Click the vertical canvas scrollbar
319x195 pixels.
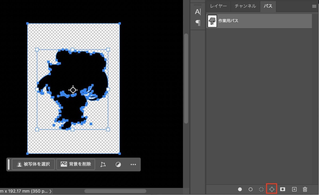(186, 78)
